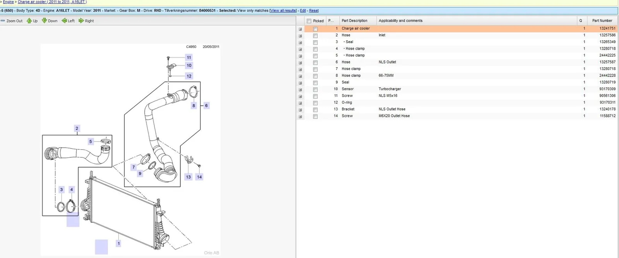Tick checkbox for Charge air cooler row
Screen dimensions: 619x258
[315, 29]
